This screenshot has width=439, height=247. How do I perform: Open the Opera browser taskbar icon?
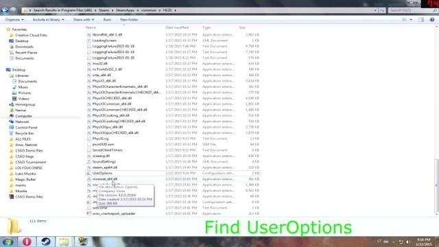pos(27,242)
